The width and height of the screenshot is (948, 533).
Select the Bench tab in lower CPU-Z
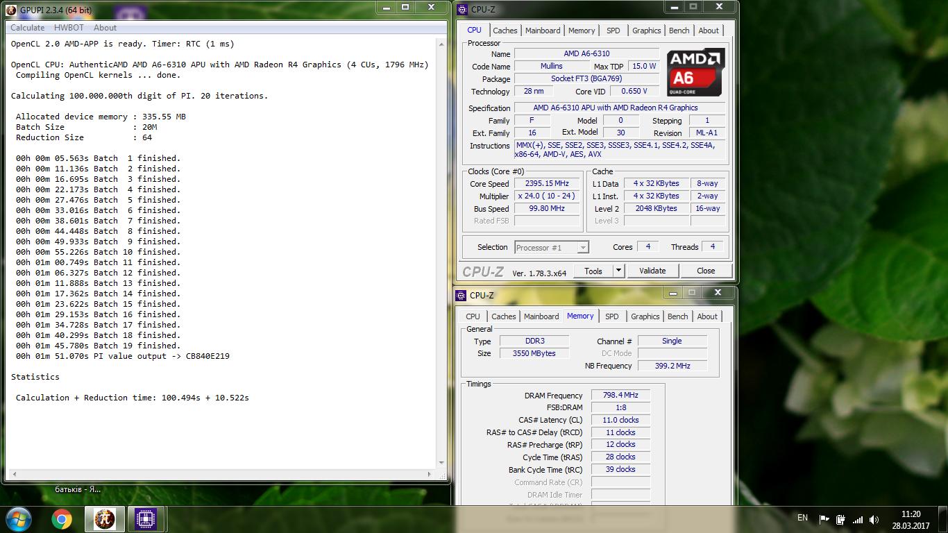pos(678,316)
